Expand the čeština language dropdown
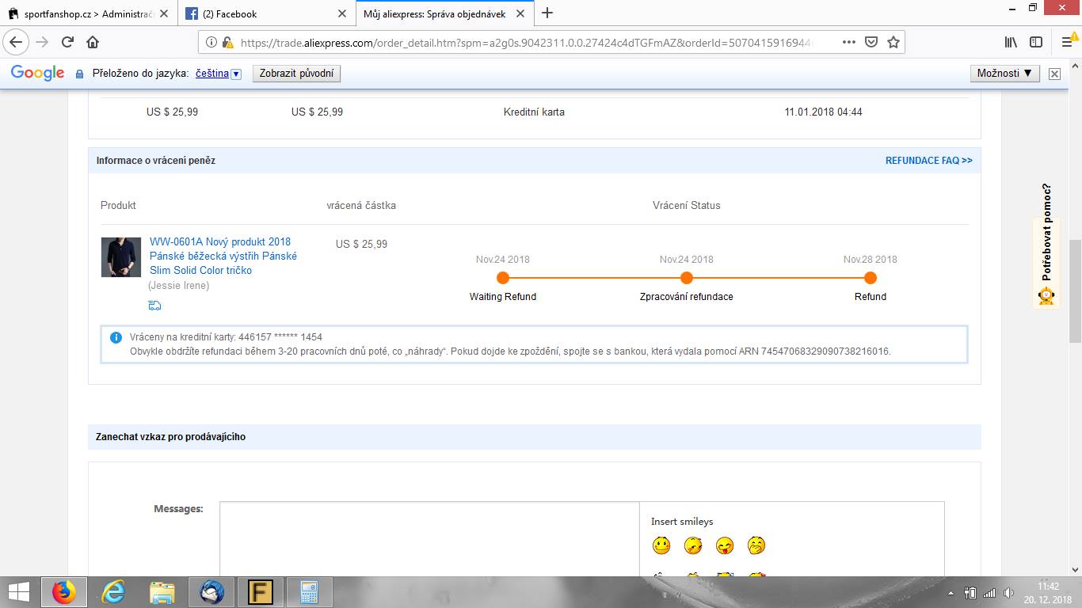1082x608 pixels. [236, 74]
